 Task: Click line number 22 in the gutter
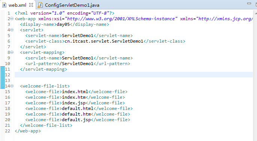[8, 131]
